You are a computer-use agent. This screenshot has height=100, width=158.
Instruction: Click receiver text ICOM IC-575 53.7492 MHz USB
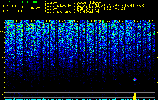click(x=101, y=9)
